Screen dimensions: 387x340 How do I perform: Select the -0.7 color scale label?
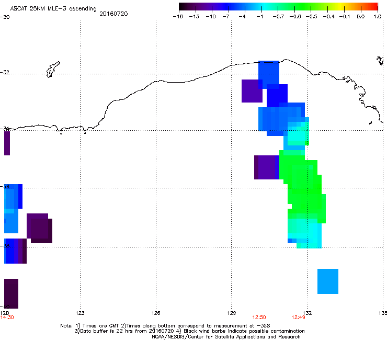click(x=278, y=17)
